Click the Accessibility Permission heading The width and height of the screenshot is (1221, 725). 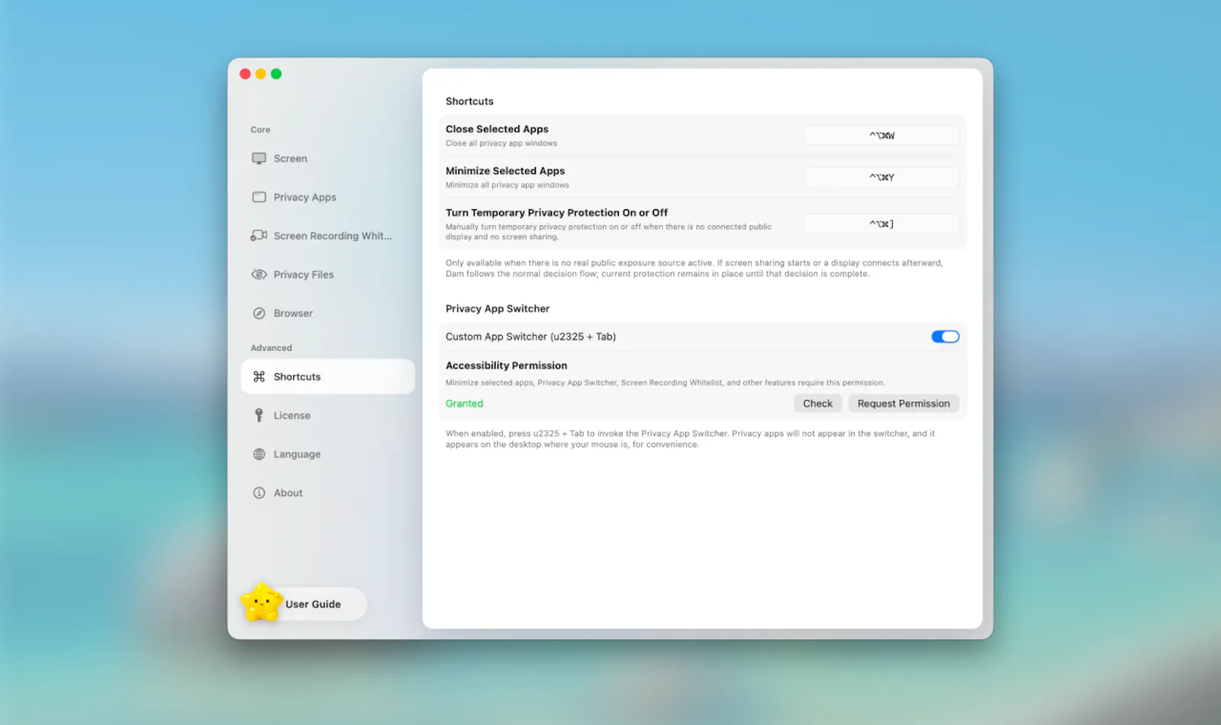pyautogui.click(x=506, y=366)
